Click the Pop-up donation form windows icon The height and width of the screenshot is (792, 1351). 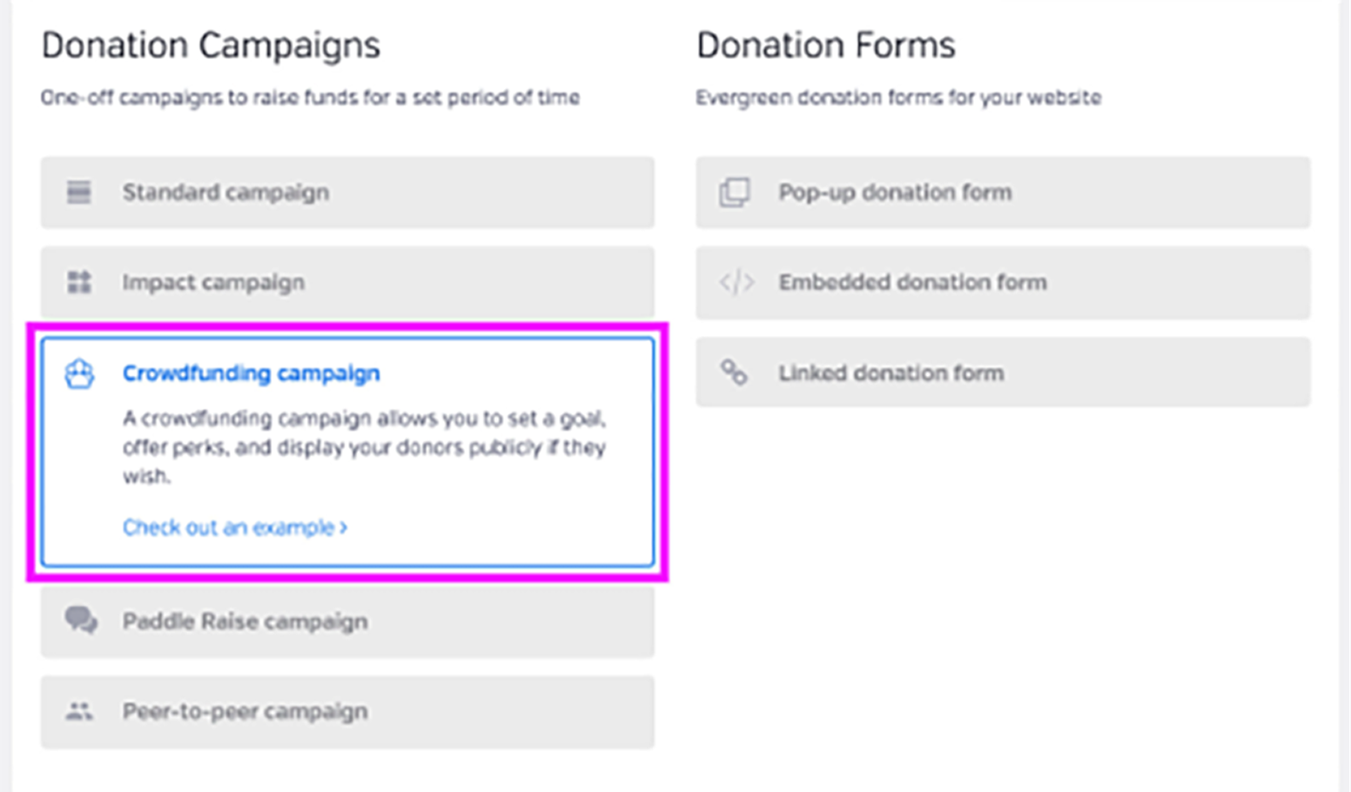click(x=735, y=192)
